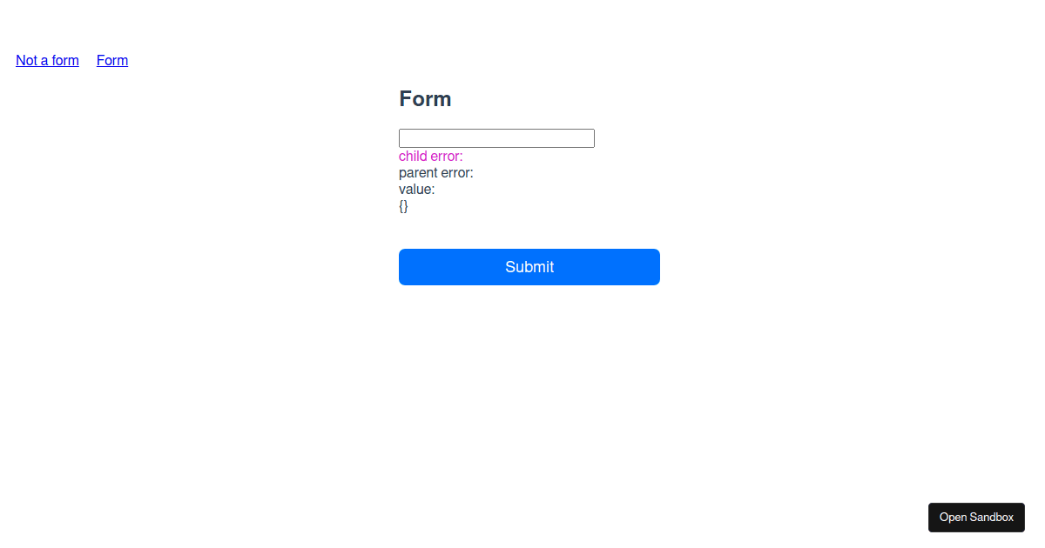
Task: Launch CodeSandbox with the Open Sandbox button
Action: click(x=976, y=517)
